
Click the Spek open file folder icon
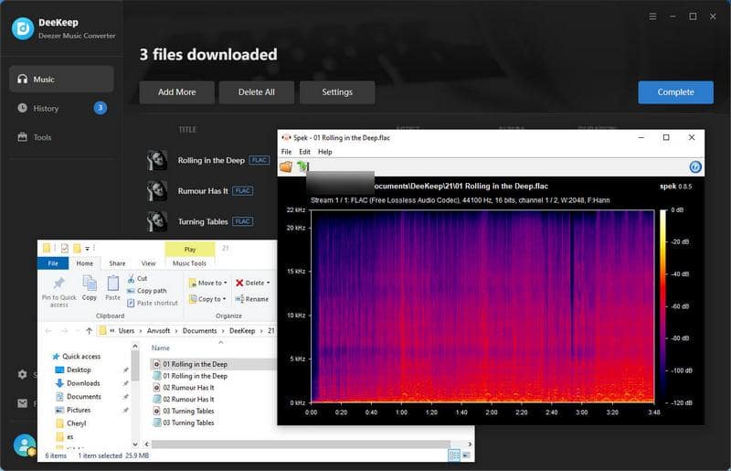286,166
